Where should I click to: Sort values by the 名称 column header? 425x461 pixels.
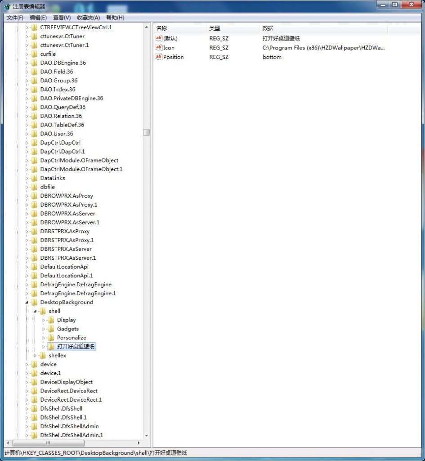pyautogui.click(x=180, y=28)
